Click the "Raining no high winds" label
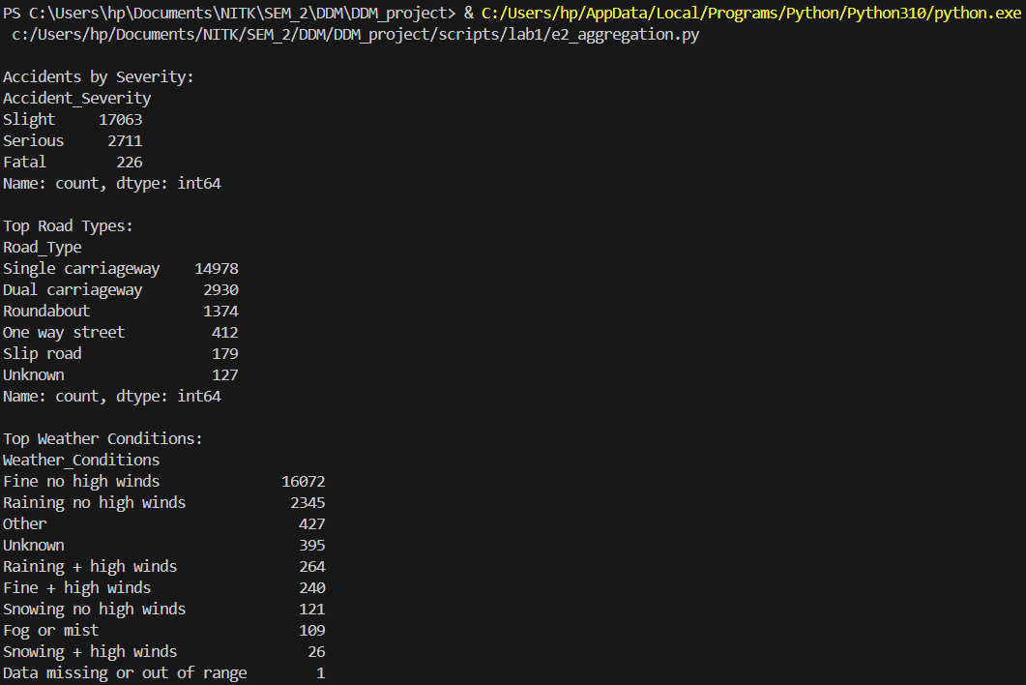This screenshot has width=1026, height=685. pyautogui.click(x=94, y=502)
